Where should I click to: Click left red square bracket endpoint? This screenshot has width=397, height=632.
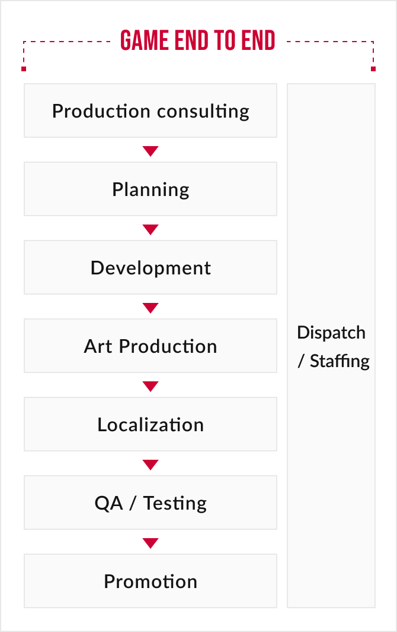click(24, 69)
